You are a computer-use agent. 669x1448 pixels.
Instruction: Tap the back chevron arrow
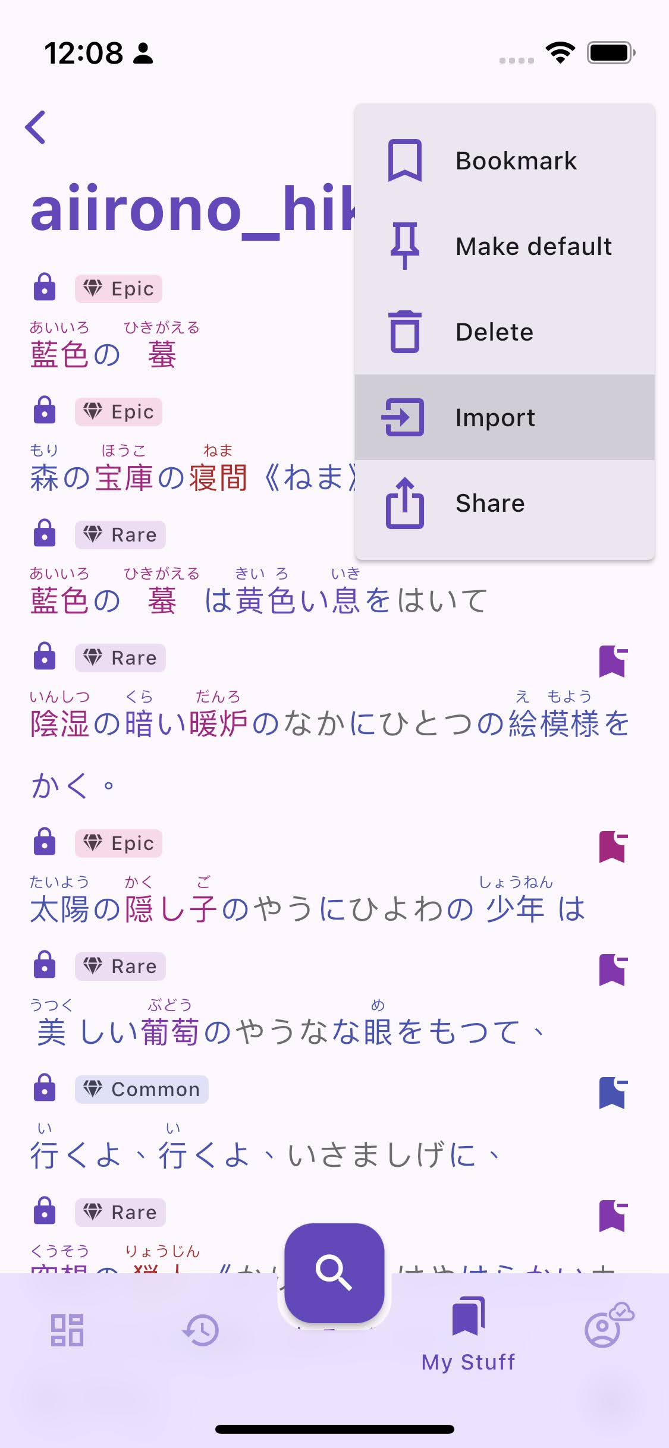tap(36, 127)
